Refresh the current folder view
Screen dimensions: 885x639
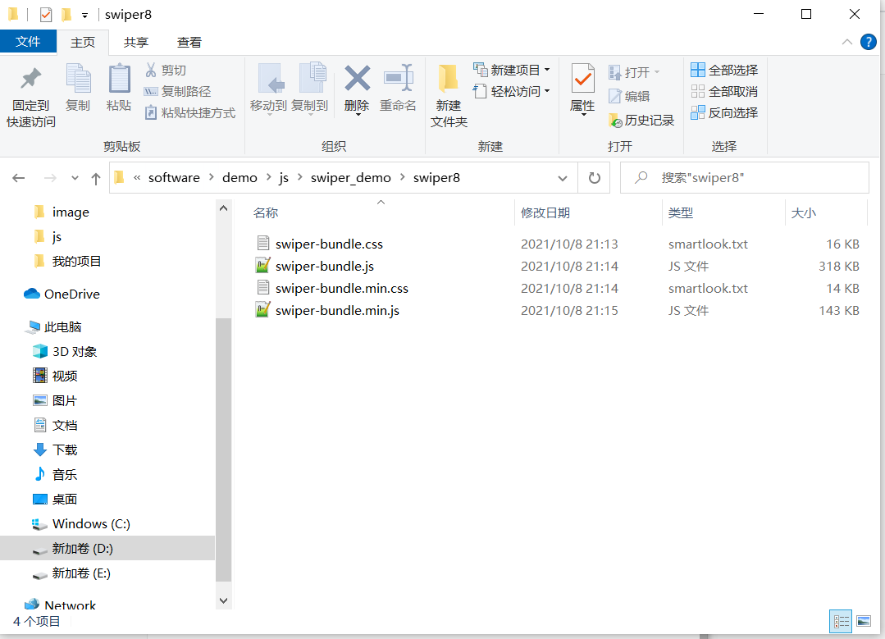pyautogui.click(x=595, y=178)
